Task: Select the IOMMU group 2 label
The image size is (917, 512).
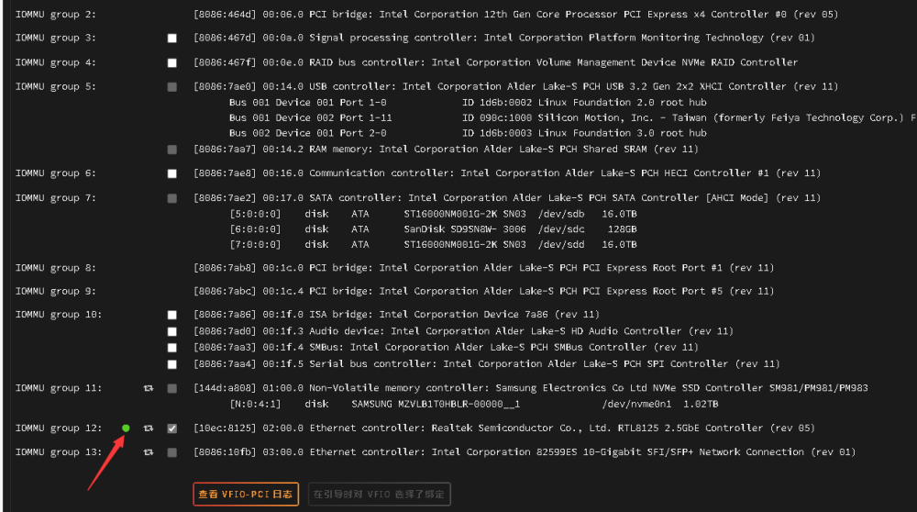Action: (x=56, y=14)
